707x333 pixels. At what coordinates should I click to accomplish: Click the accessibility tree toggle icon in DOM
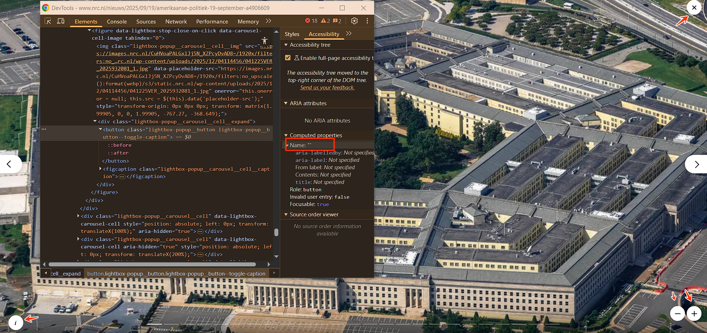pyautogui.click(x=264, y=40)
